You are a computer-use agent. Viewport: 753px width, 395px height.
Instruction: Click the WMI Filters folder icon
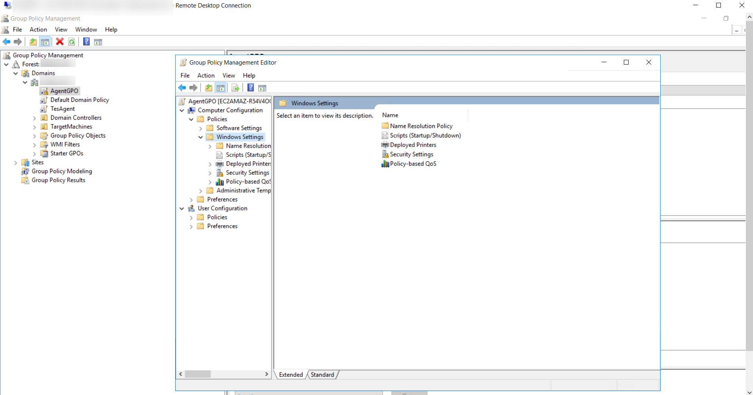44,145
